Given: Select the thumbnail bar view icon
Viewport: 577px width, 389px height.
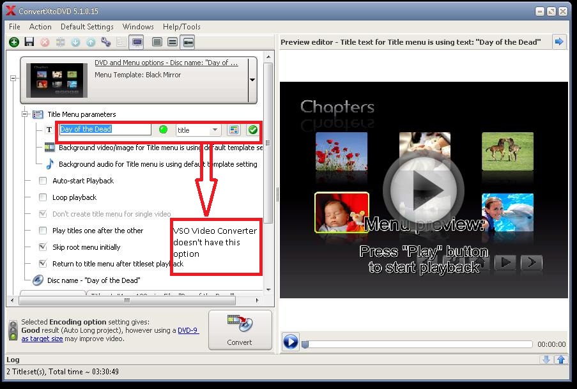Looking at the screenshot, I should coord(188,42).
